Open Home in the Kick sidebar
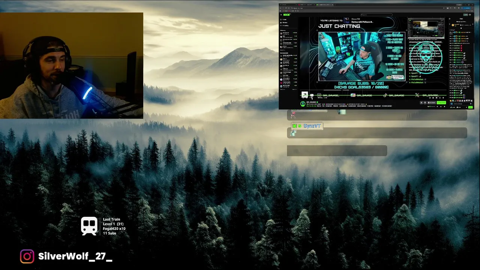Image resolution: width=480 pixels, height=270 pixels. coord(283,19)
